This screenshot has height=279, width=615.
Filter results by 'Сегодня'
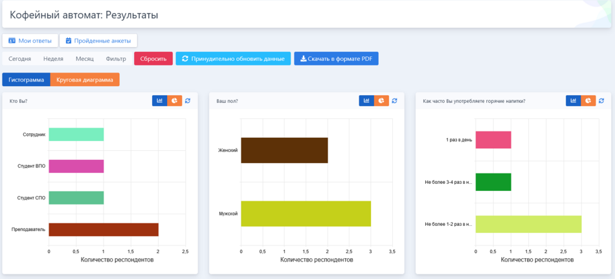[19, 59]
